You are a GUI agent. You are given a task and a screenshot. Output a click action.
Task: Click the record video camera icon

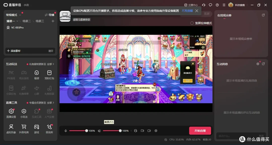(149, 131)
